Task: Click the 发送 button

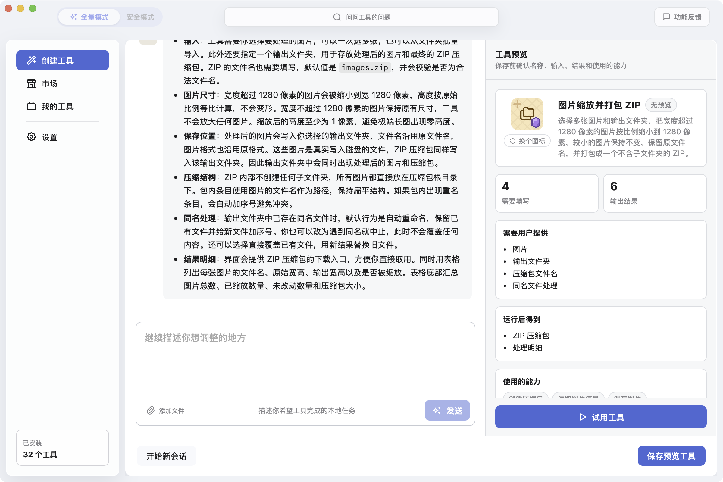Action: click(x=447, y=410)
